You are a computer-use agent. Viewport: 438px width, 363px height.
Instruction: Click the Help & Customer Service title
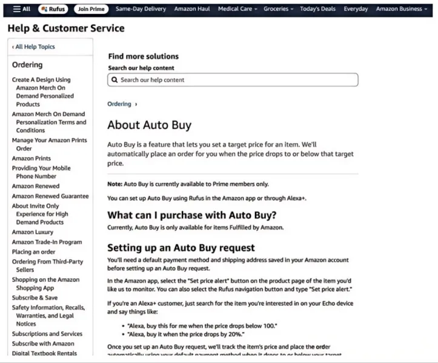click(66, 28)
